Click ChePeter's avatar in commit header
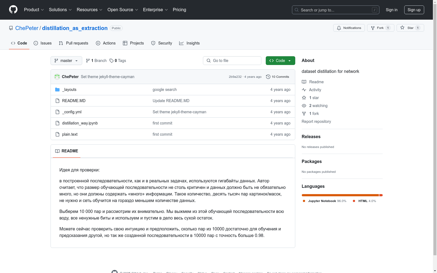The height and width of the screenshot is (273, 437). tap(57, 77)
